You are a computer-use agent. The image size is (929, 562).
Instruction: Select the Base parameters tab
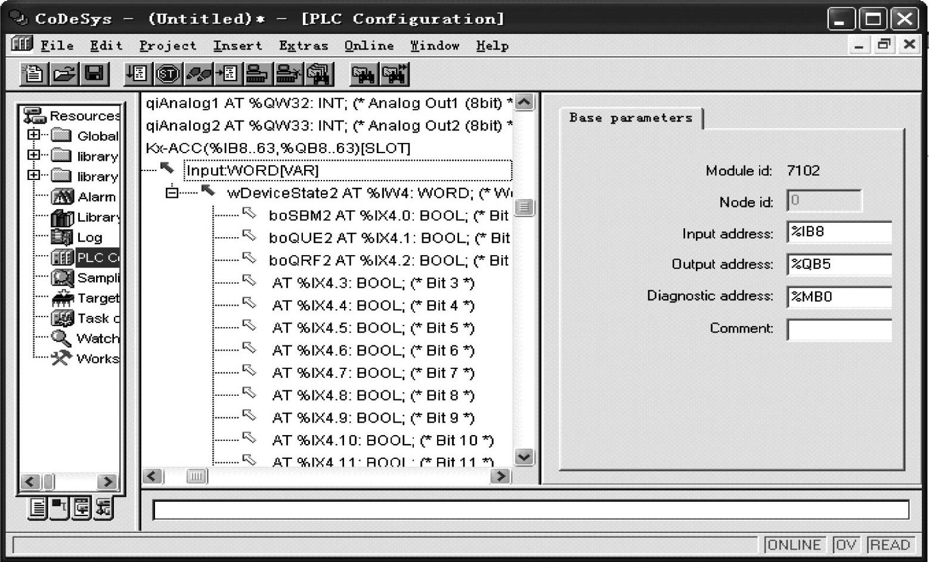630,118
